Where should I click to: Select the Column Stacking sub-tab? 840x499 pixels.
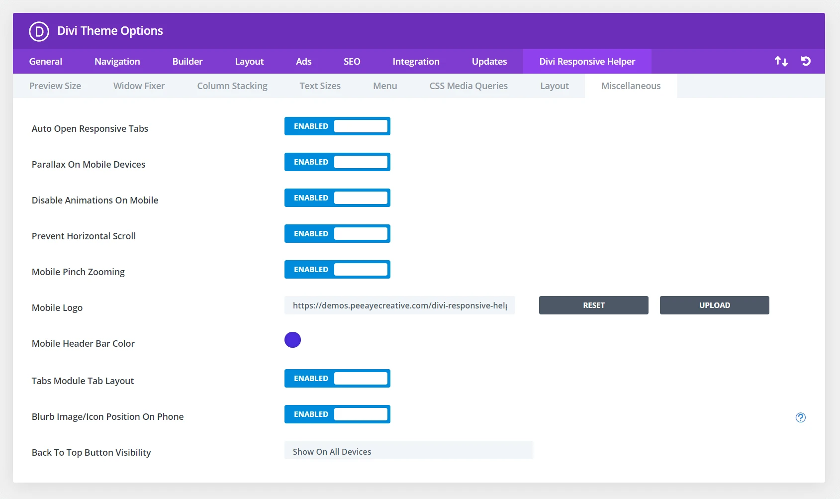click(x=232, y=86)
